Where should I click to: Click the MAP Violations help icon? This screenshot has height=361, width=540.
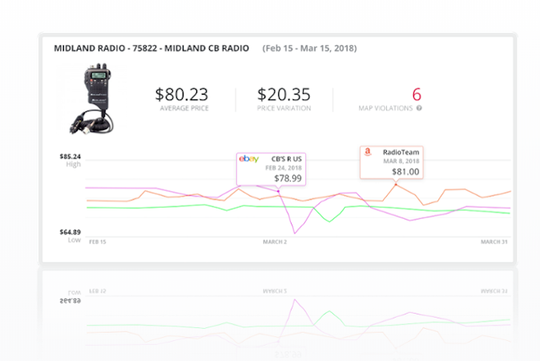tap(419, 108)
